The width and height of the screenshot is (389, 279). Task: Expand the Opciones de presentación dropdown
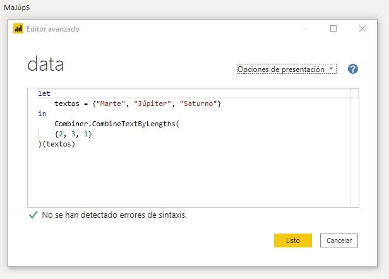287,69
